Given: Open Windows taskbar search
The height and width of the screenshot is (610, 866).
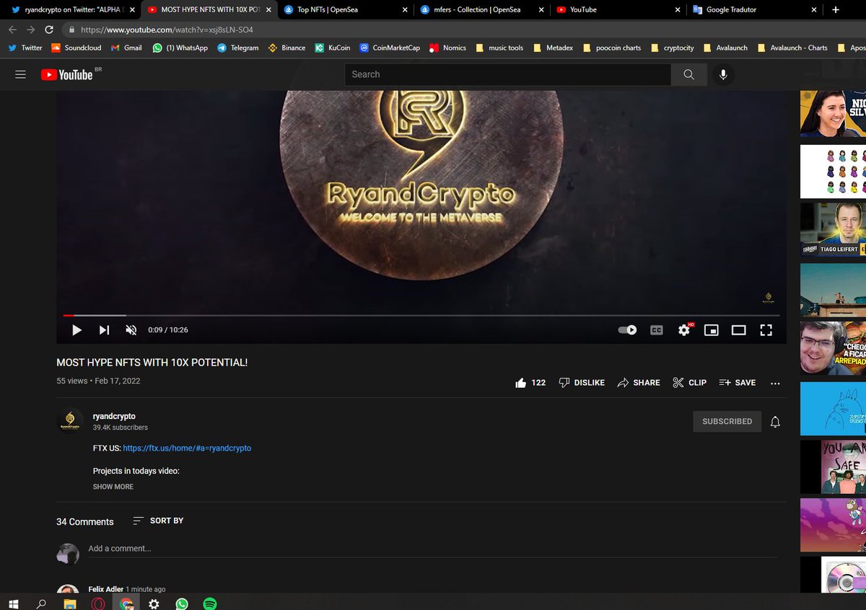Looking at the screenshot, I should tap(41, 604).
